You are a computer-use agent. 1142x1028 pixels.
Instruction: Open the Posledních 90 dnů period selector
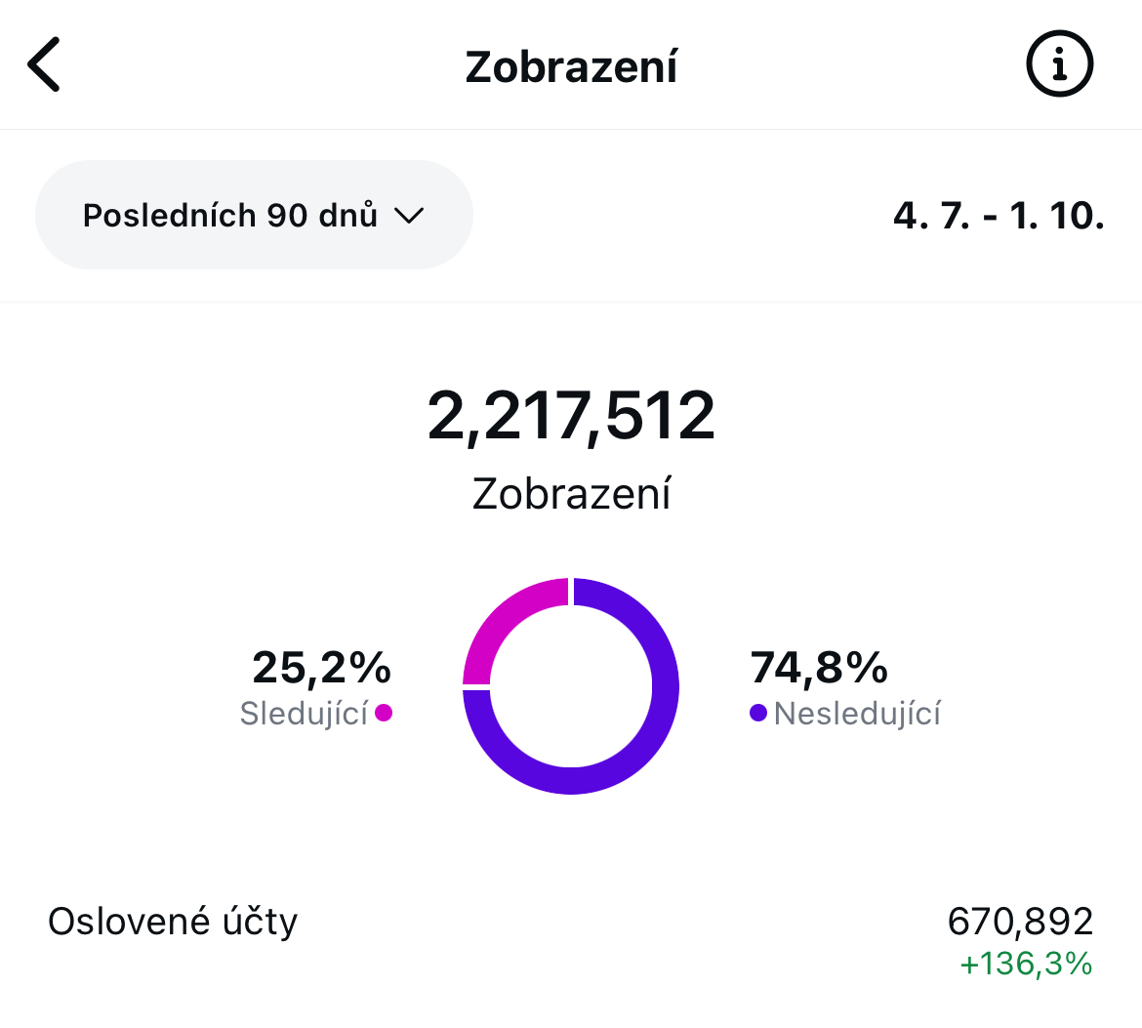[230, 215]
